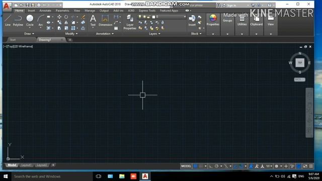Choose the Move tool in Modify panel

[x=59, y=17]
